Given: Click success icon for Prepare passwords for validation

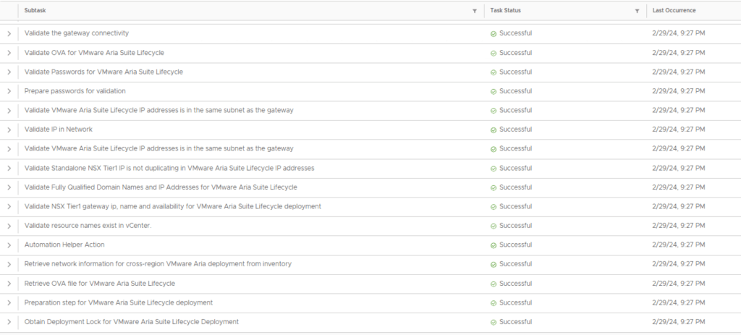Looking at the screenshot, I should (494, 92).
